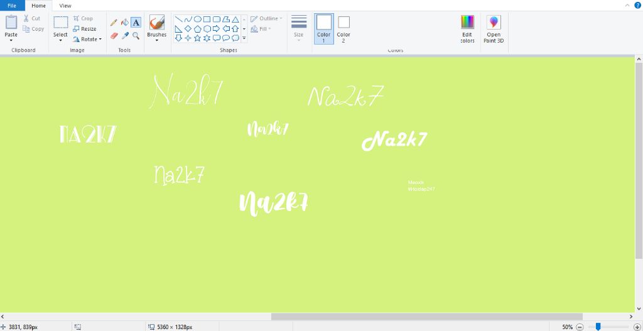Click the vertical scrollbar thumb
643x331 pixels.
point(639,161)
